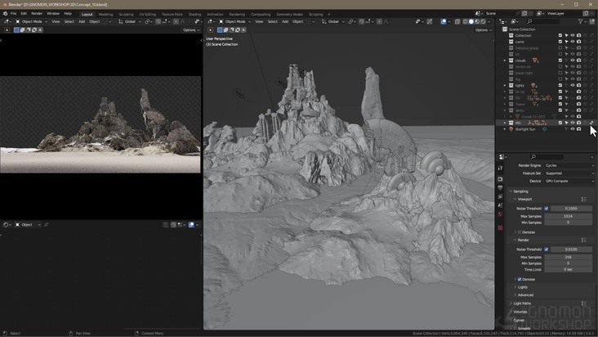Select the Render properties tab icon
The height and width of the screenshot is (337, 598).
click(x=500, y=178)
